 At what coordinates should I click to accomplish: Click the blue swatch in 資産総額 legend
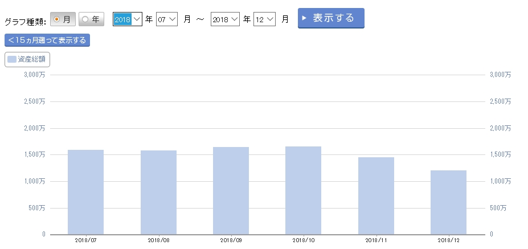click(x=12, y=59)
